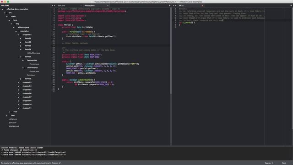Collapse the fastversion folder arrow

[x=23, y=60]
